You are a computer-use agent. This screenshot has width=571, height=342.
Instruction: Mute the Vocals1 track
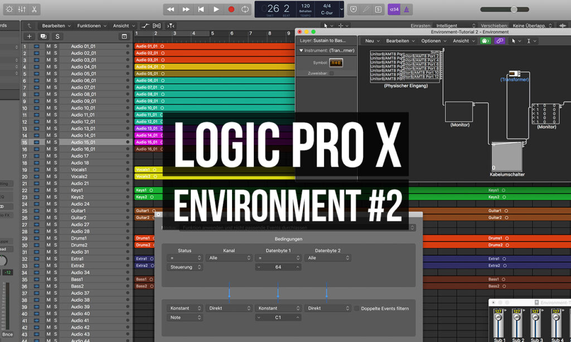[x=49, y=169]
